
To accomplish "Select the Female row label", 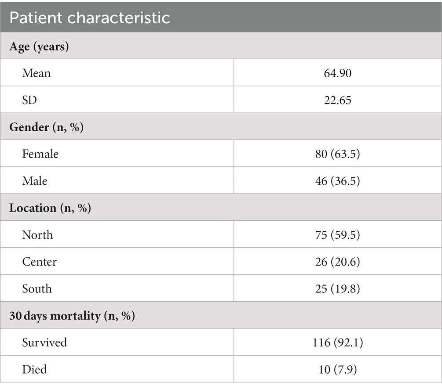I will (40, 154).
